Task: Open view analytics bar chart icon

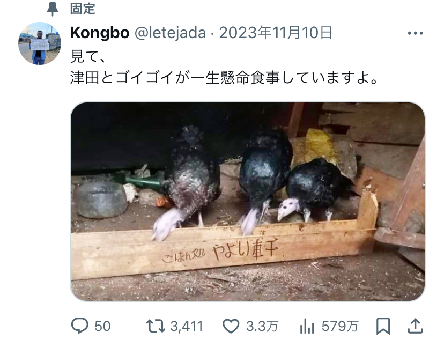Action: click(x=307, y=326)
